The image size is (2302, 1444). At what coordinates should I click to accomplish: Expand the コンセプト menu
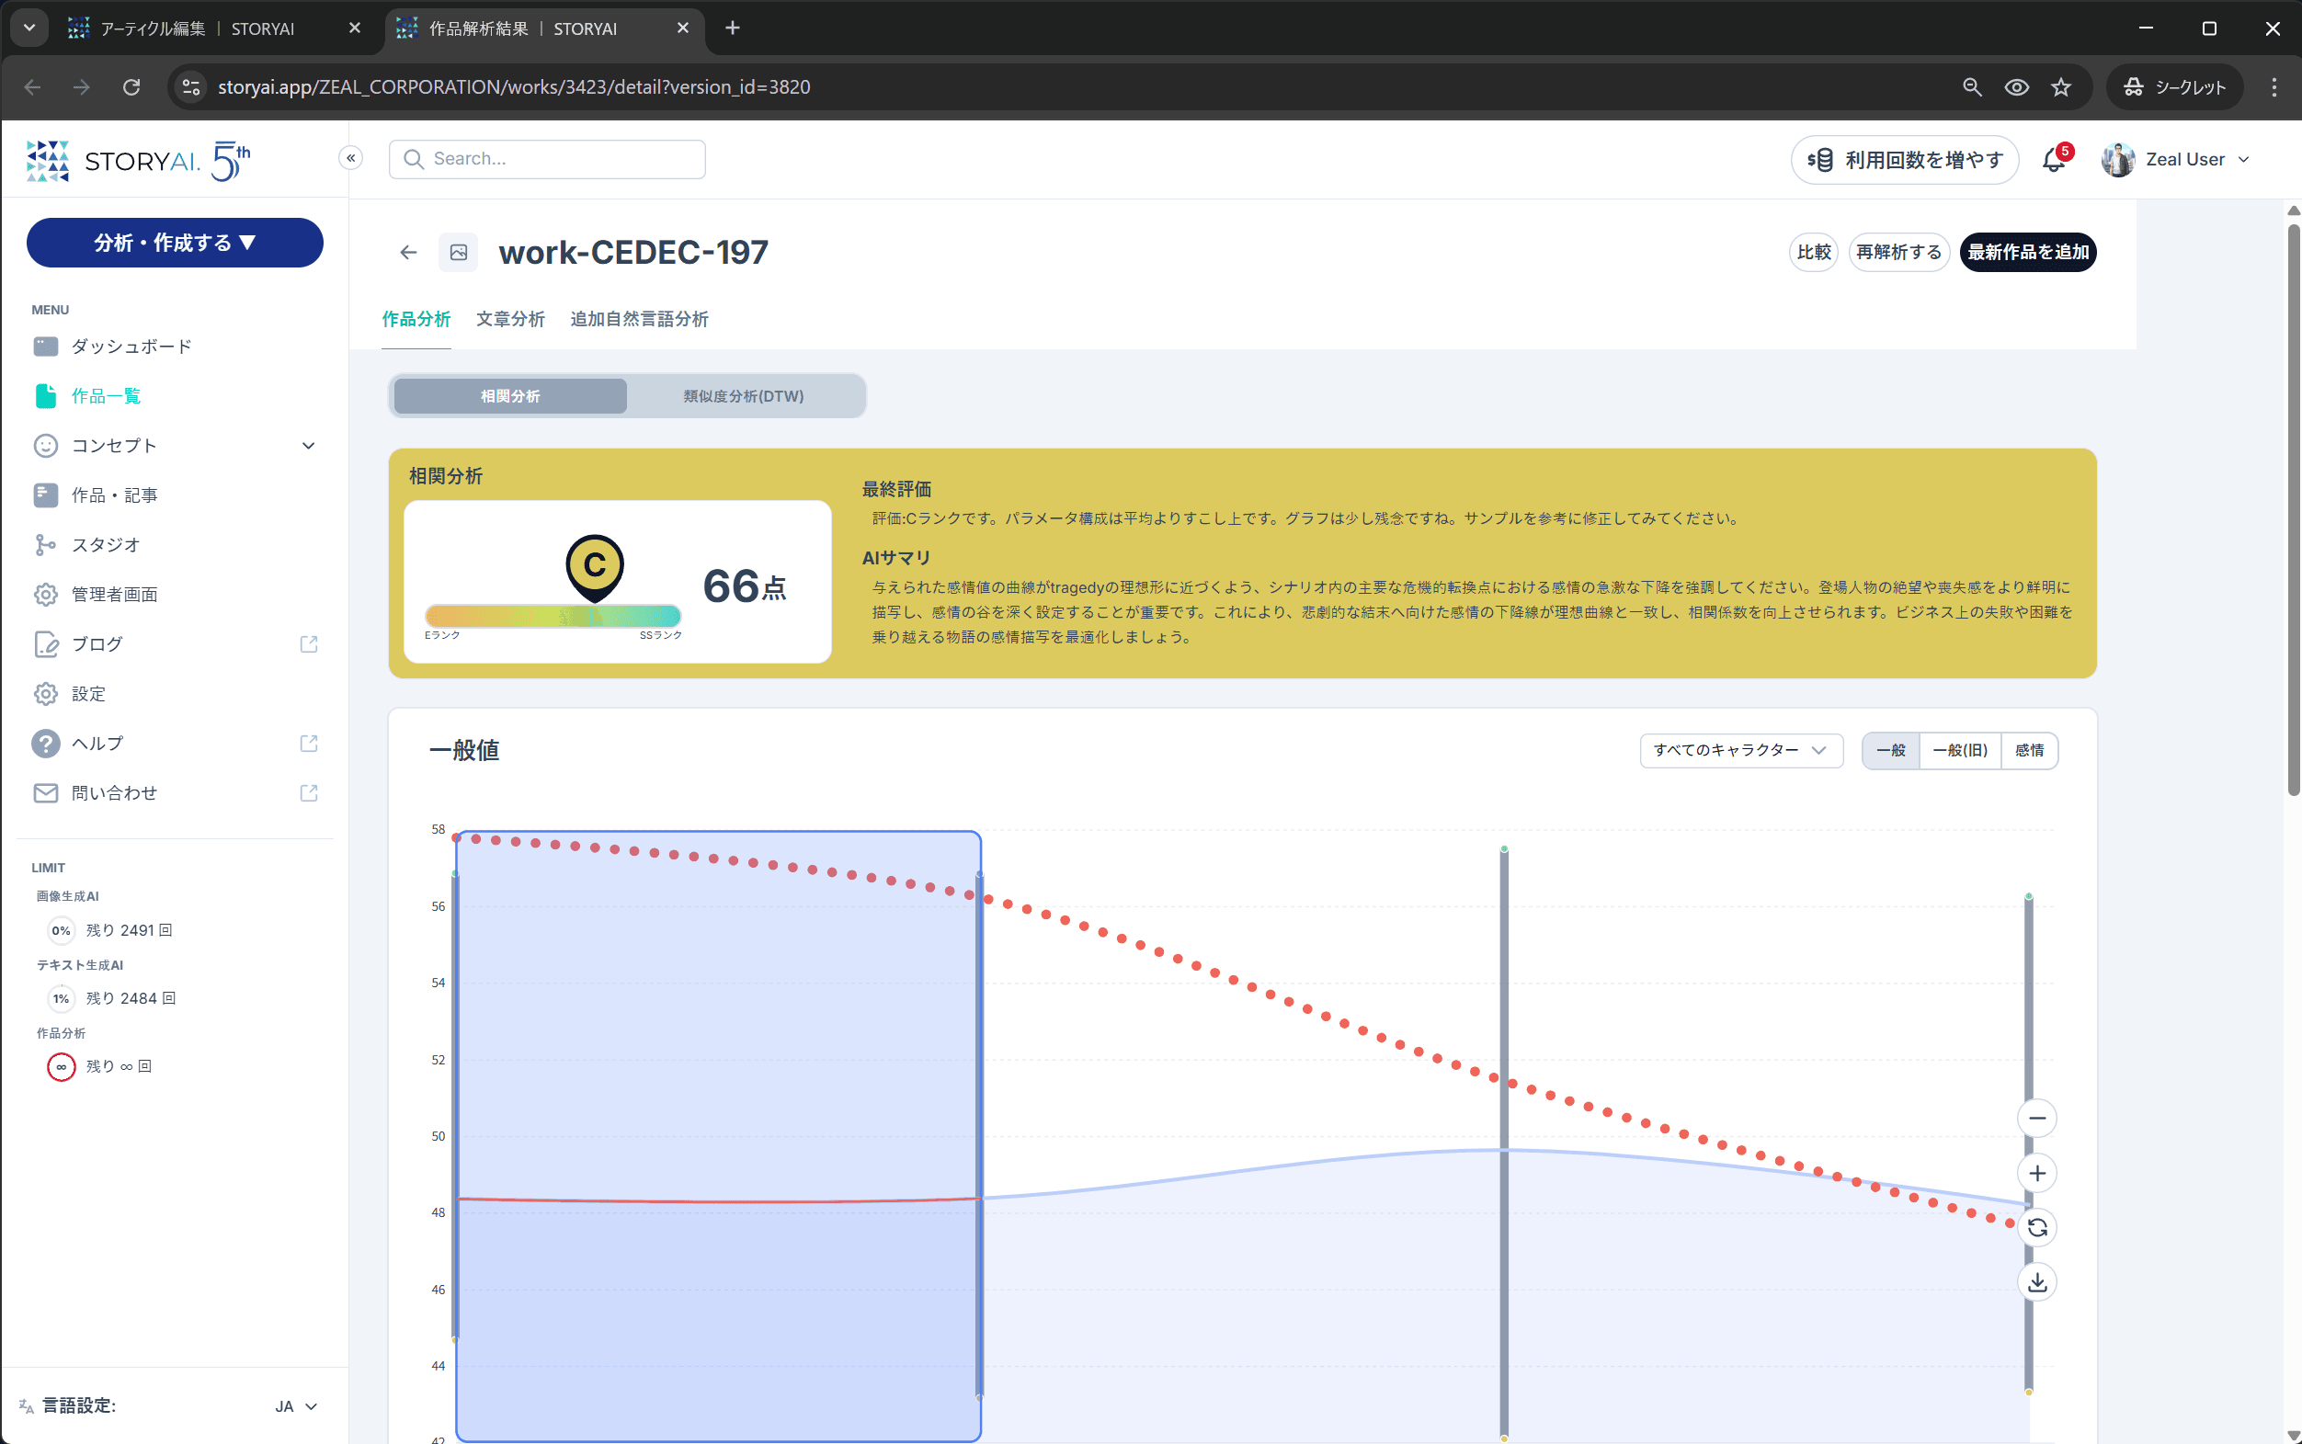[x=175, y=445]
